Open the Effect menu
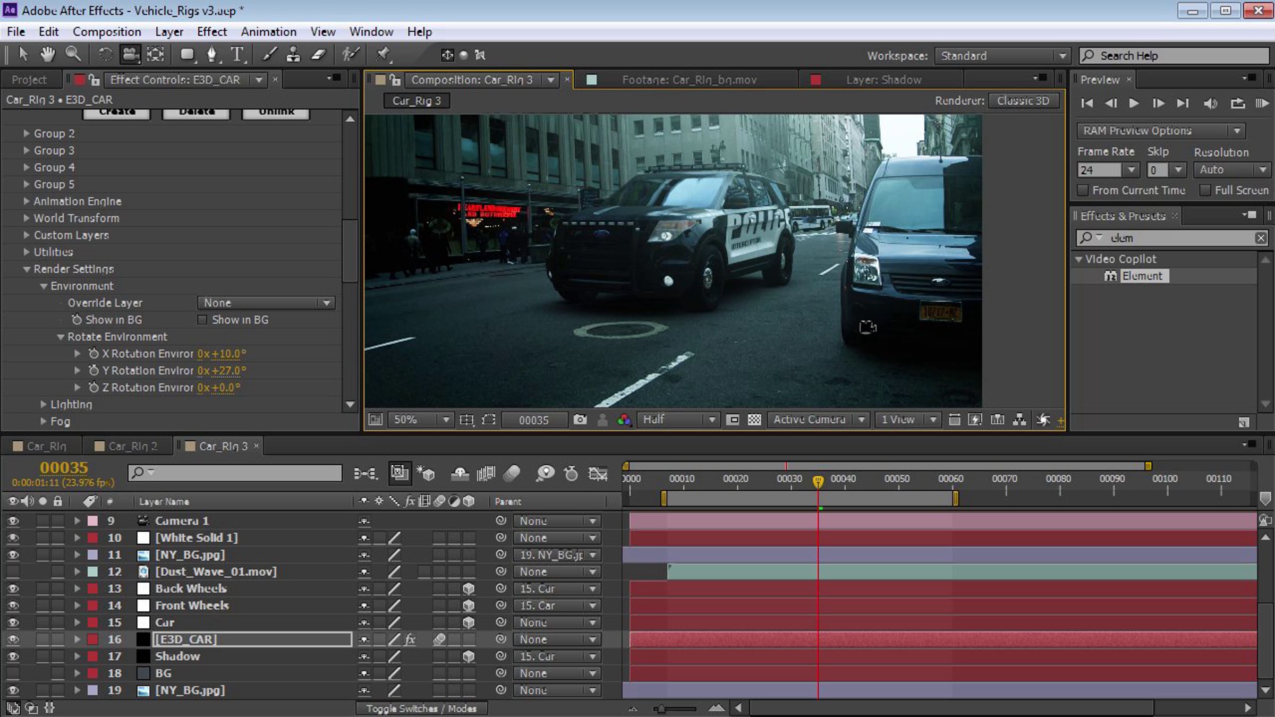This screenshot has width=1275, height=717. [212, 32]
